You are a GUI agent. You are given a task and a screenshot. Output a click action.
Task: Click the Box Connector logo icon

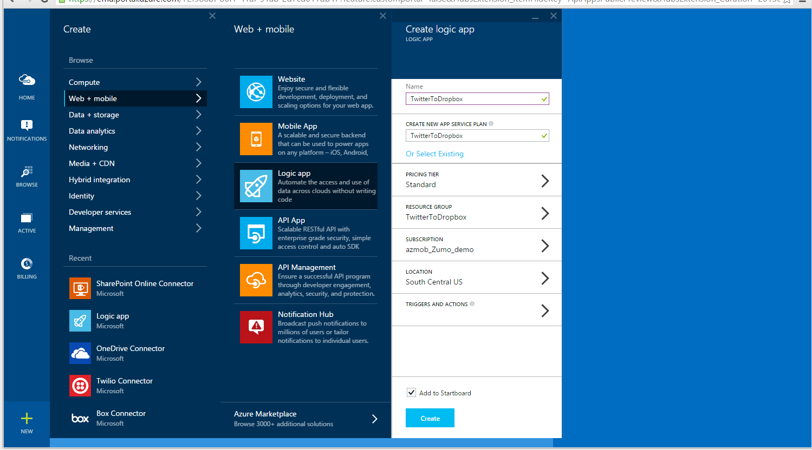tap(80, 418)
